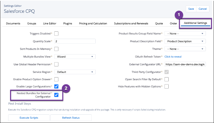This screenshot has width=214, height=123.
Task: Save the CPQ settings
Action: point(191,9)
